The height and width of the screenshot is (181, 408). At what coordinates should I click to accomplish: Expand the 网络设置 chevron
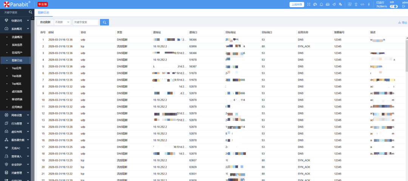(28, 115)
